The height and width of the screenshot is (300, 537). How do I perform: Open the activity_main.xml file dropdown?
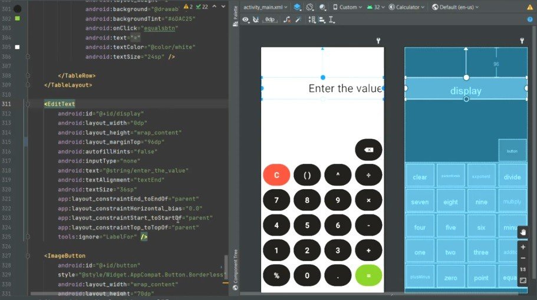[266, 7]
